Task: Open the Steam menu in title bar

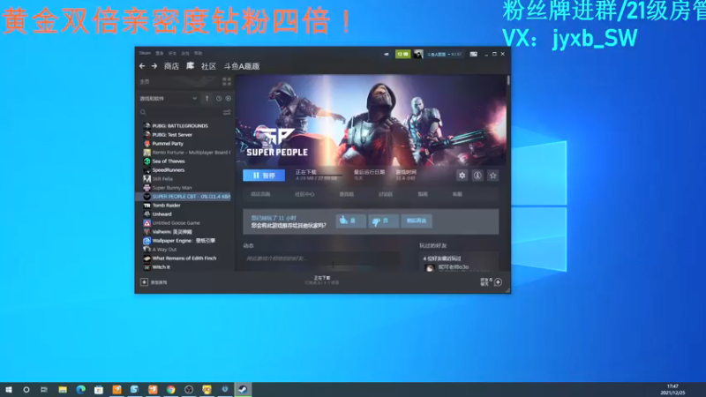Action: [145, 53]
